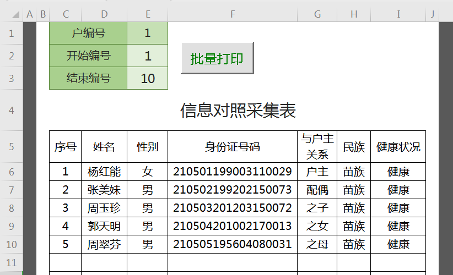The width and height of the screenshot is (453, 275).
Task: Select column J header
Action: pyautogui.click(x=433, y=14)
